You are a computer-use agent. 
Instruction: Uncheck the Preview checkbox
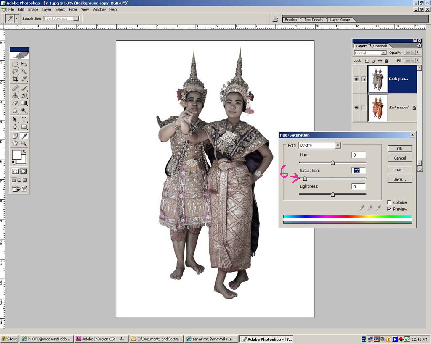(x=389, y=209)
